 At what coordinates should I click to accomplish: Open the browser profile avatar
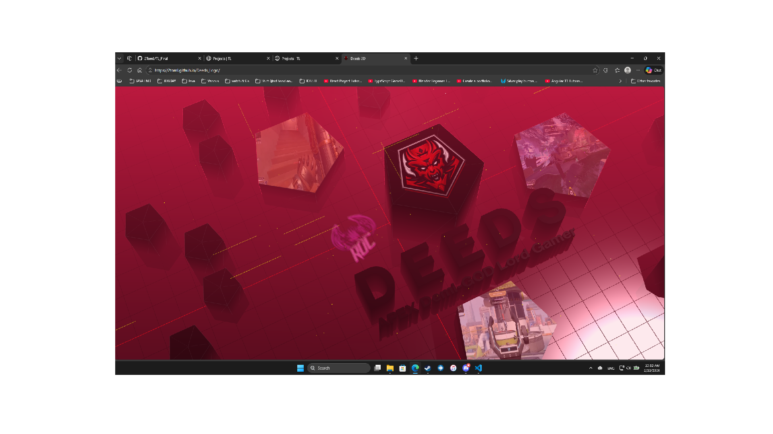pyautogui.click(x=628, y=70)
